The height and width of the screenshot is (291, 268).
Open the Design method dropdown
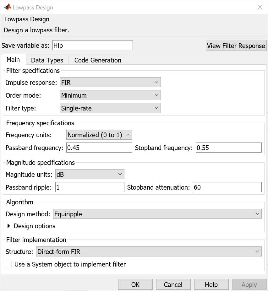(x=157, y=214)
